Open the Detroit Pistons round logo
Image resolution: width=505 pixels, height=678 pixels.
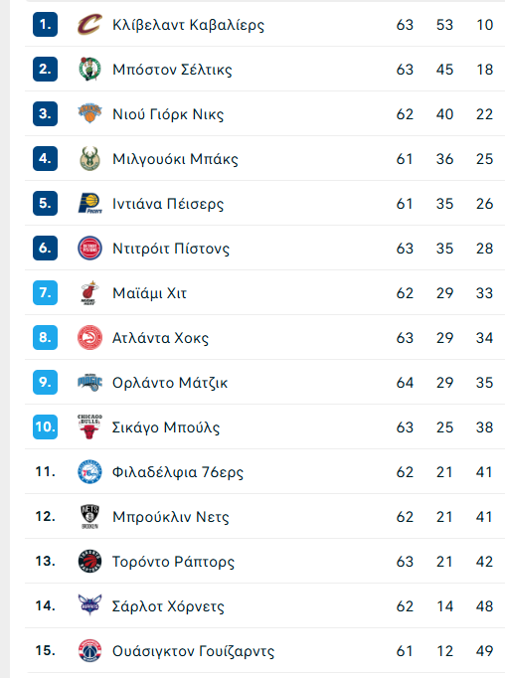(x=89, y=249)
